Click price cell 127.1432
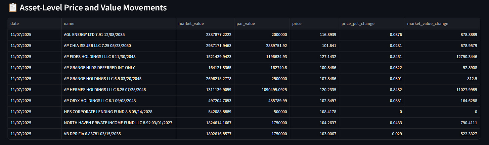The image size is (489, 145). pyautogui.click(x=314, y=57)
